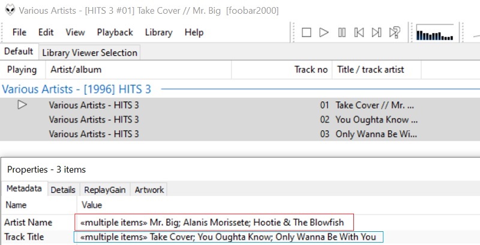This screenshot has width=480, height=245.
Task: Open the ReplayGain tab in Properties
Action: [x=104, y=190]
